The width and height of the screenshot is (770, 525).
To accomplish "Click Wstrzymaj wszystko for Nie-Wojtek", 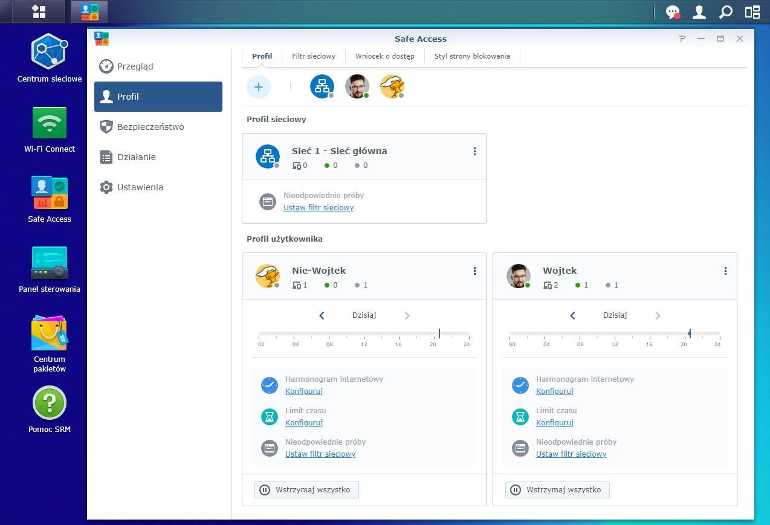I will tap(306, 489).
